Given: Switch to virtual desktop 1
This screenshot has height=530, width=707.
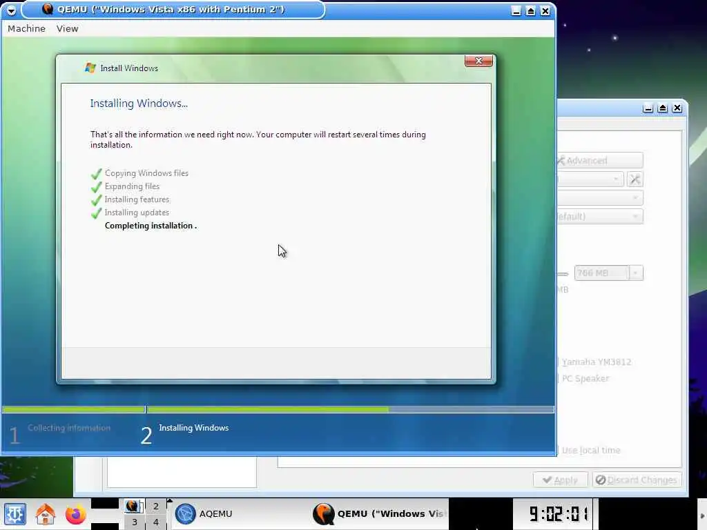Looking at the screenshot, I should 135,506.
